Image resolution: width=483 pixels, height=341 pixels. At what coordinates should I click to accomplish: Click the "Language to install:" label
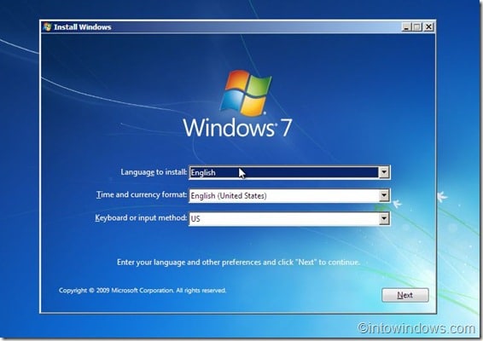[x=154, y=172]
